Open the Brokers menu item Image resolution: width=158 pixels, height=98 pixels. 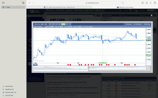[x=100, y=10]
